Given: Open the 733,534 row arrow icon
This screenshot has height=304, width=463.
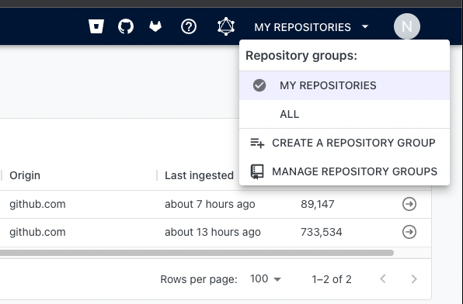Looking at the screenshot, I should (x=409, y=232).
